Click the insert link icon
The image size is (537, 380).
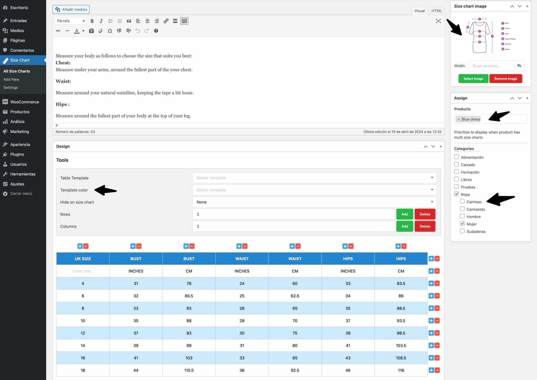(166, 21)
